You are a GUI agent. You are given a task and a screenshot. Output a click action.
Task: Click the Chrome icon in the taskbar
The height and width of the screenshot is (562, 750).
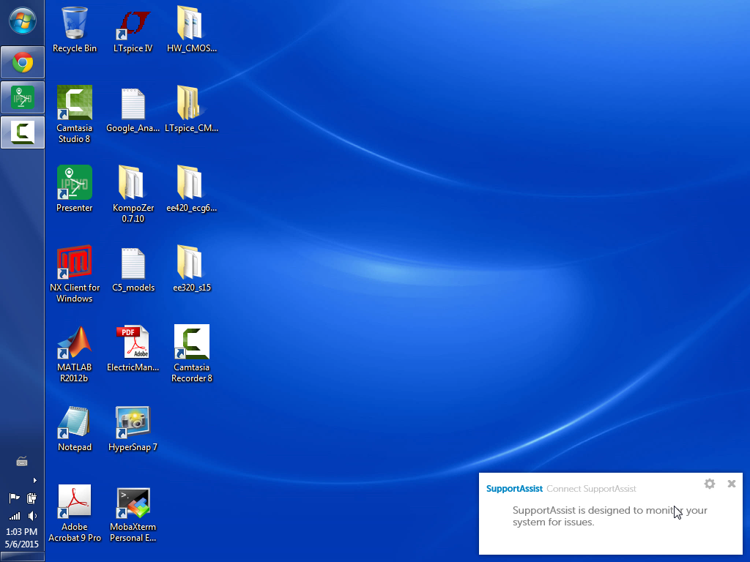point(23,63)
